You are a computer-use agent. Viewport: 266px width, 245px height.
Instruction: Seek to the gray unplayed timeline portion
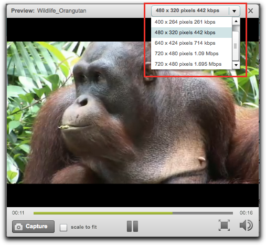[203, 213]
